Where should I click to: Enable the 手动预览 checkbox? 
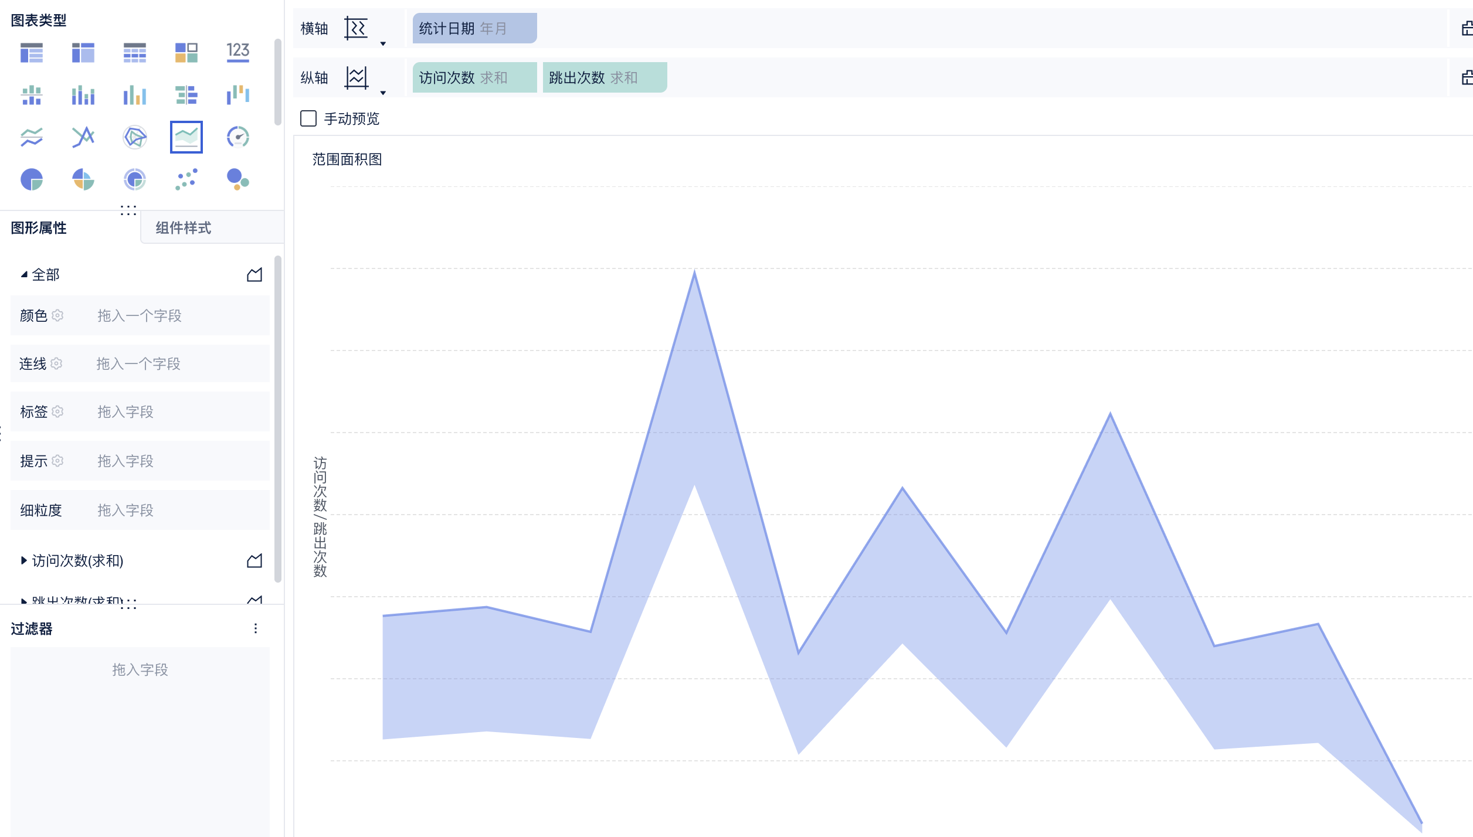pyautogui.click(x=308, y=119)
